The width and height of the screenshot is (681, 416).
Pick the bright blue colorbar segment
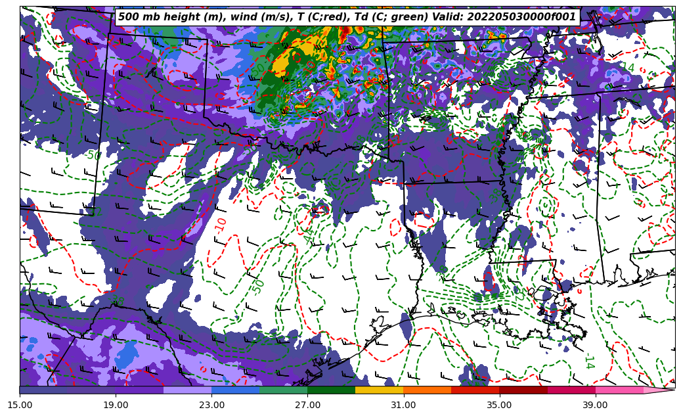(x=235, y=390)
